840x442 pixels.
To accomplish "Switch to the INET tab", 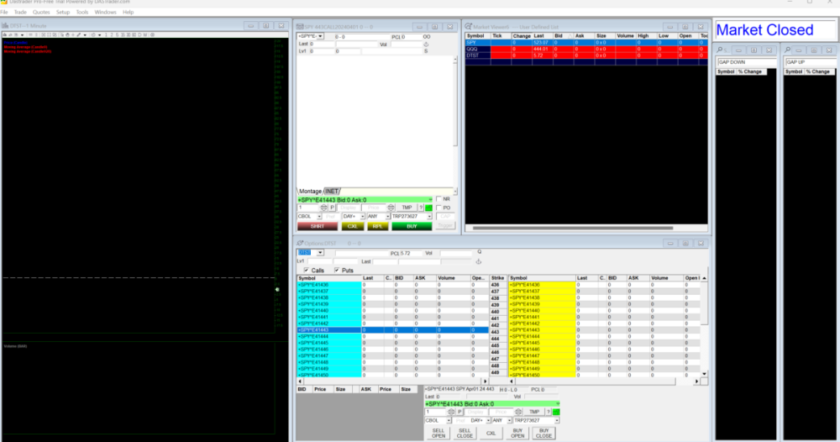I will click(332, 191).
